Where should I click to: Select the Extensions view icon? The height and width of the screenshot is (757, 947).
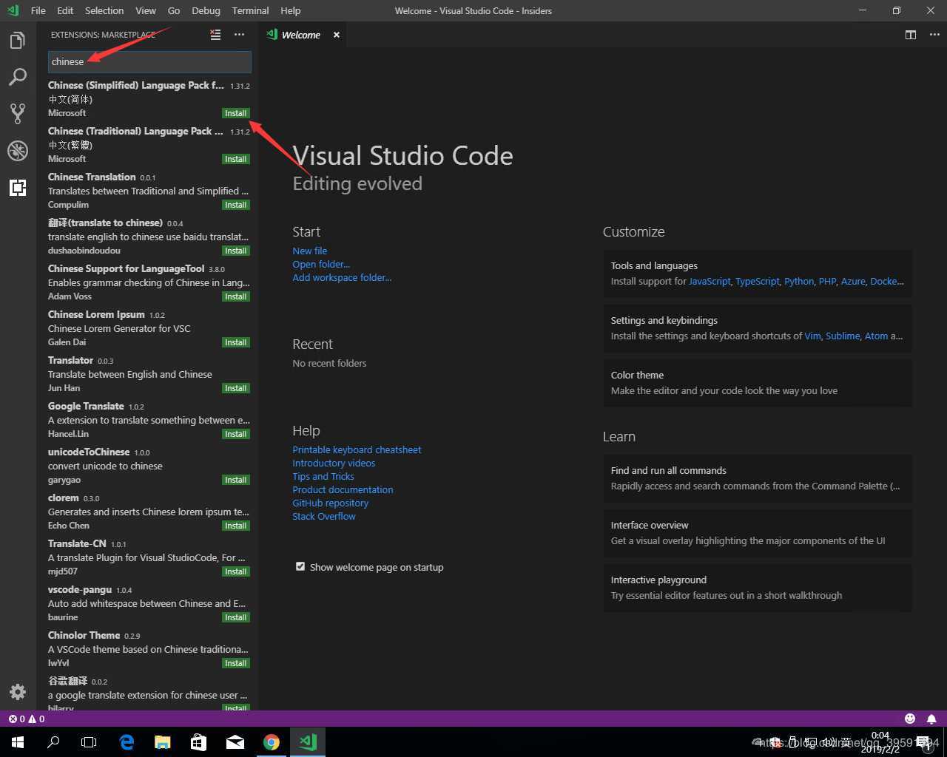tap(18, 188)
